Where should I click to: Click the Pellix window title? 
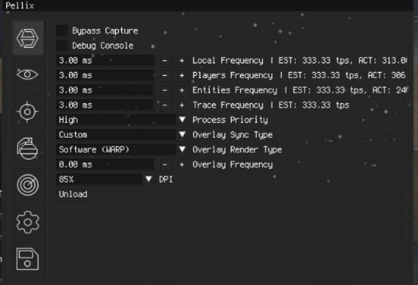pyautogui.click(x=20, y=5)
